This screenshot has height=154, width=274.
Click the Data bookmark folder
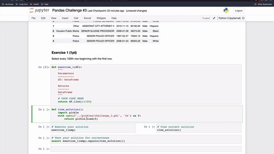point(45,4)
